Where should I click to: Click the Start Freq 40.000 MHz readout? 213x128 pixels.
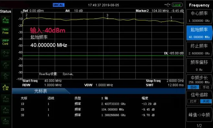[x=42, y=81]
